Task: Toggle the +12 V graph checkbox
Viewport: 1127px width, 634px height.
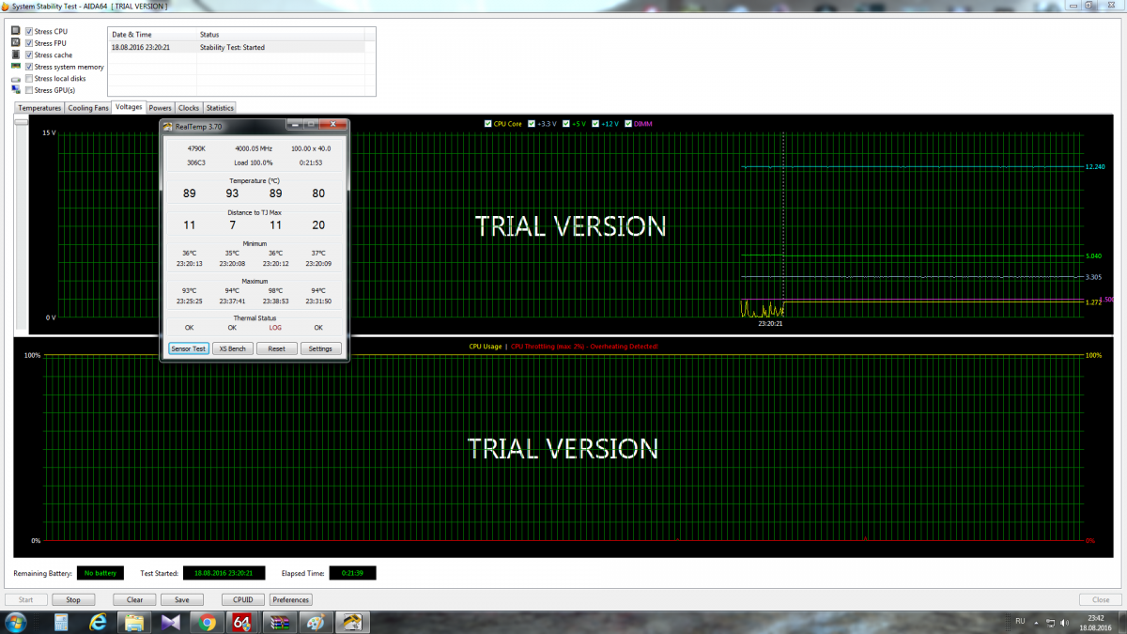Action: (x=598, y=124)
